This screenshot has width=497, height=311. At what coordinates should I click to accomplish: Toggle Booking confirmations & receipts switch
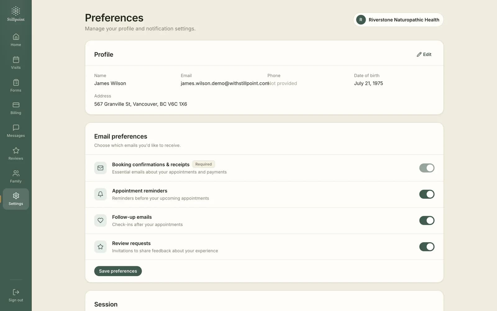(427, 168)
